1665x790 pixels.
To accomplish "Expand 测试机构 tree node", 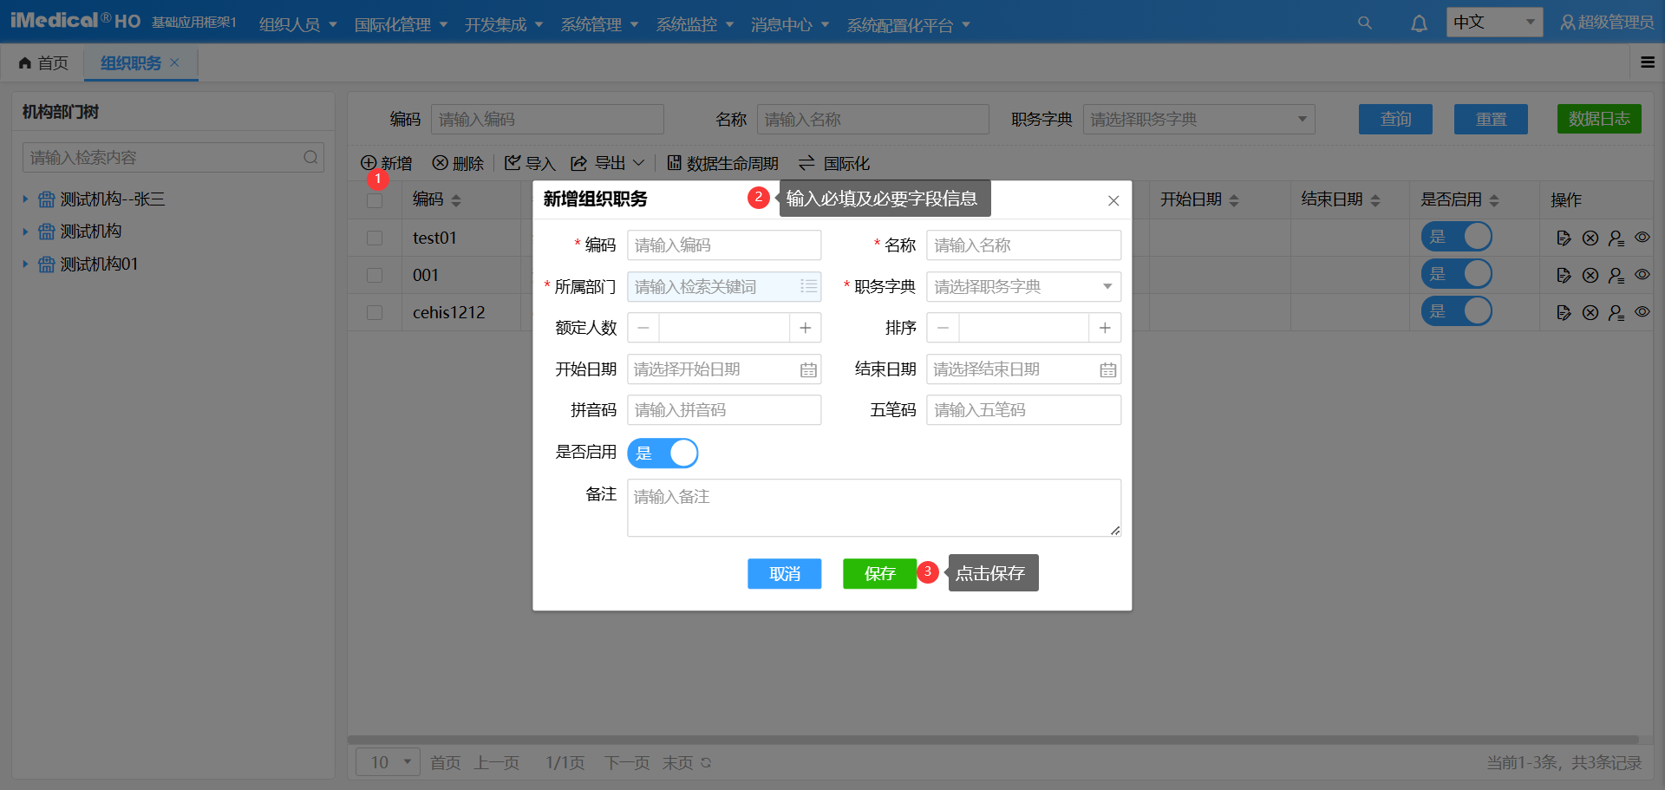I will (x=25, y=232).
